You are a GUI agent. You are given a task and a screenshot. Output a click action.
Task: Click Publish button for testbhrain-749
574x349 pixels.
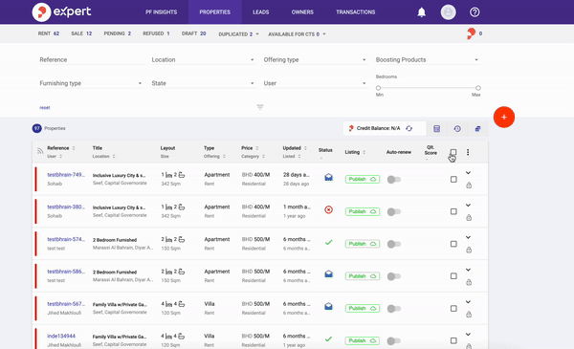362,179
